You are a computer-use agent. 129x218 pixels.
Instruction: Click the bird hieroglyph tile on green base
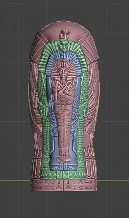(x=60, y=175)
